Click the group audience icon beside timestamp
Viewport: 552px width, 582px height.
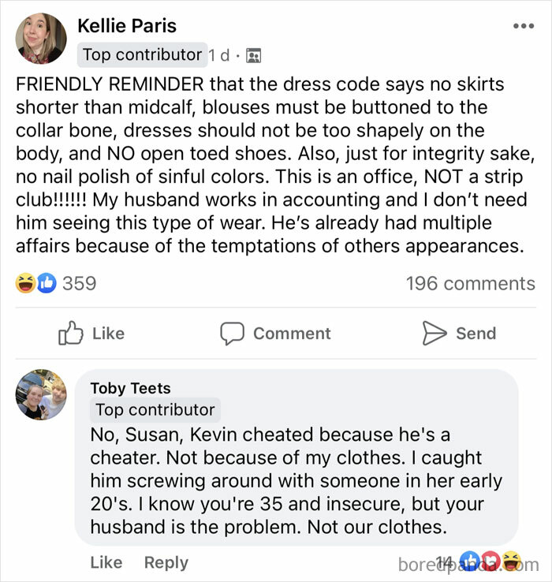[x=253, y=55]
